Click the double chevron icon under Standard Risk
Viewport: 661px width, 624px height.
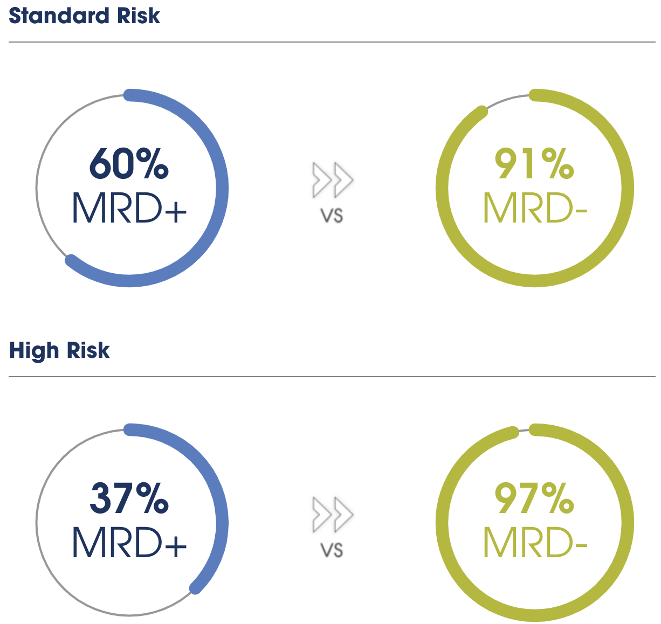pos(332,179)
